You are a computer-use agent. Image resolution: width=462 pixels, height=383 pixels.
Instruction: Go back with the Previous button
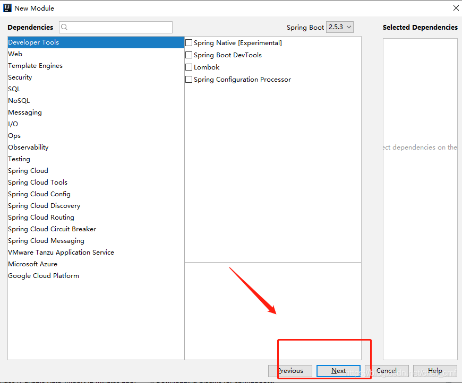[290, 371]
